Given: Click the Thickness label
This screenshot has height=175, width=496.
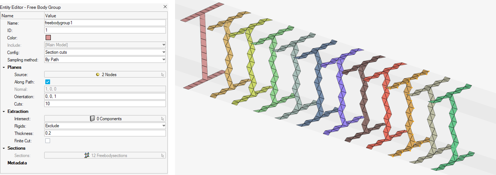Looking at the screenshot, I should pos(24,133).
